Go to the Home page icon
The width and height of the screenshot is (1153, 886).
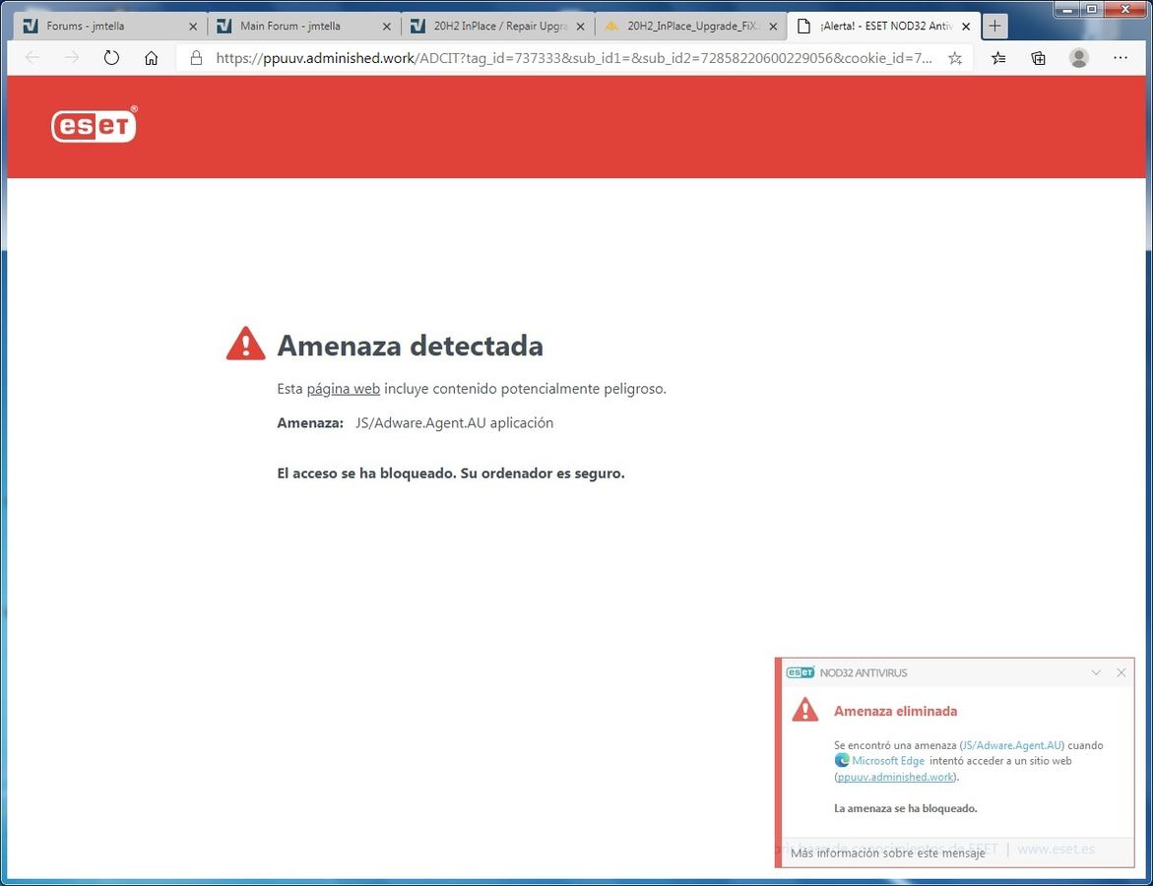[x=151, y=57]
